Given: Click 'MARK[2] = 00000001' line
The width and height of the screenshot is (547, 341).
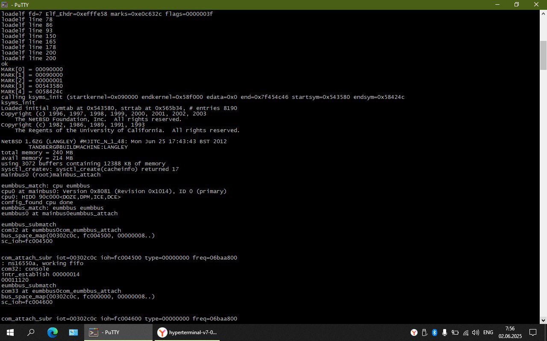Looking at the screenshot, I should [32, 81].
